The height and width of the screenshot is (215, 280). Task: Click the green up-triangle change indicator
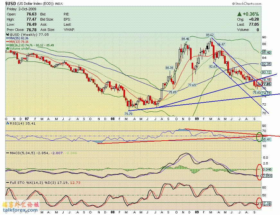coord(239,14)
